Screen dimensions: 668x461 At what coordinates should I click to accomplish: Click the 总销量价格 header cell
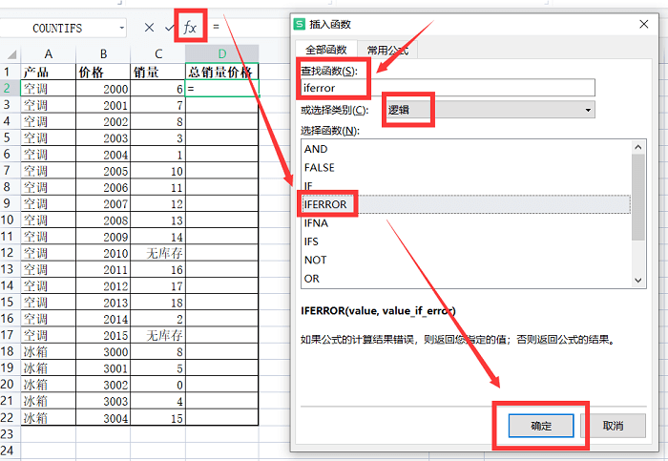pos(222,72)
